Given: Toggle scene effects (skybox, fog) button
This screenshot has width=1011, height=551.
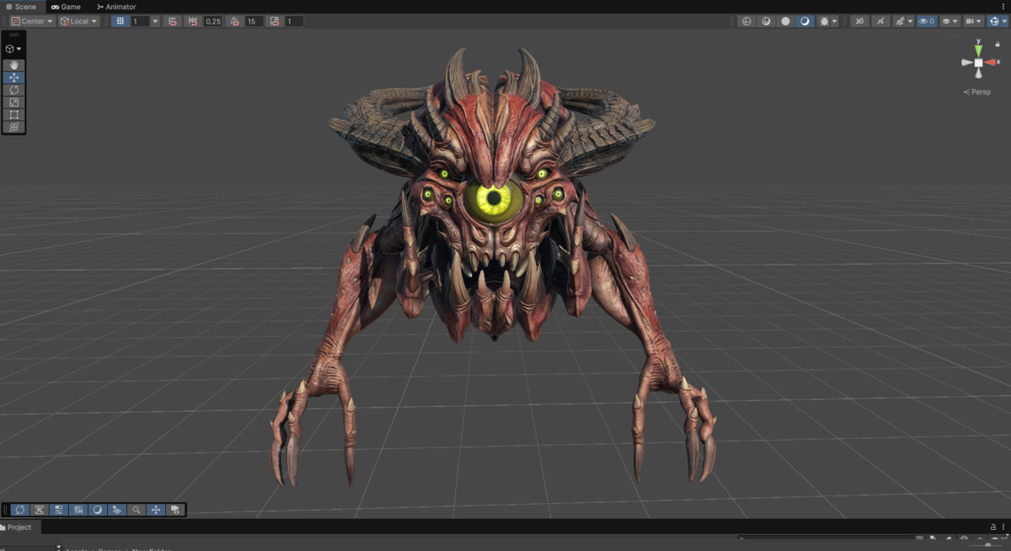Looking at the screenshot, I should pyautogui.click(x=900, y=21).
